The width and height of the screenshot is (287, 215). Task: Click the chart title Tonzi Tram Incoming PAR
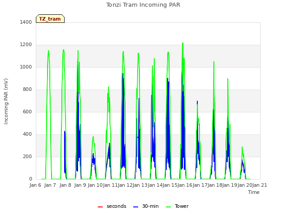coord(143,5)
